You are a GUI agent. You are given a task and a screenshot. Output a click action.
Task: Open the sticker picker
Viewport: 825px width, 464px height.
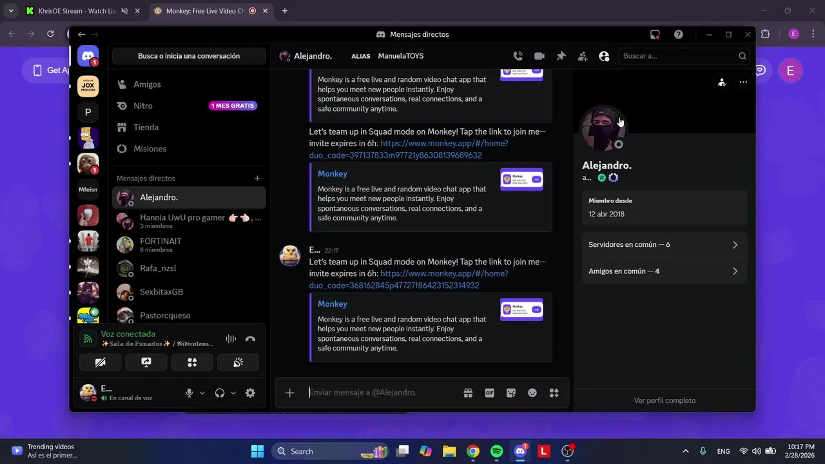coord(511,393)
